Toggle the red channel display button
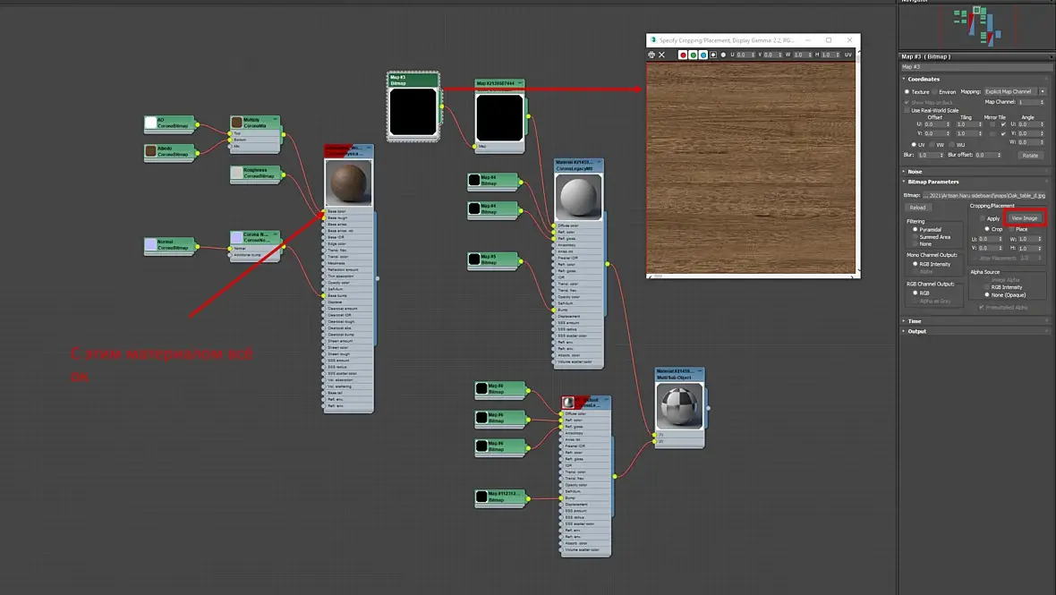 [x=683, y=55]
